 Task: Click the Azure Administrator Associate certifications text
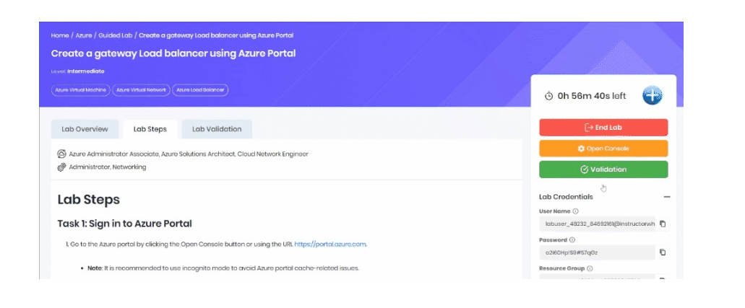189,154
